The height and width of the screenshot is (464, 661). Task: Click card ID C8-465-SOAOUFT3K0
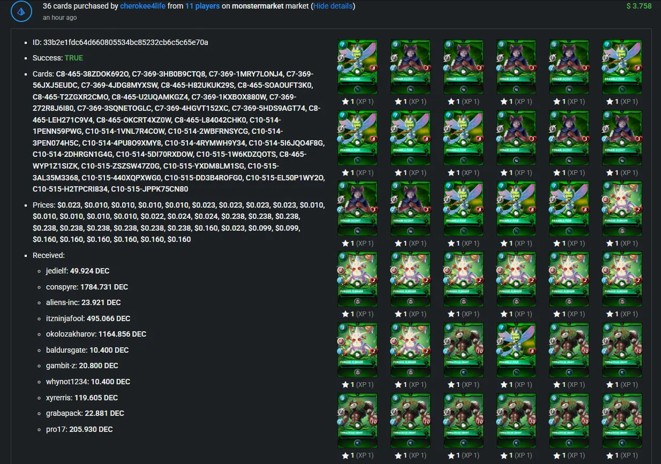[x=275, y=85]
